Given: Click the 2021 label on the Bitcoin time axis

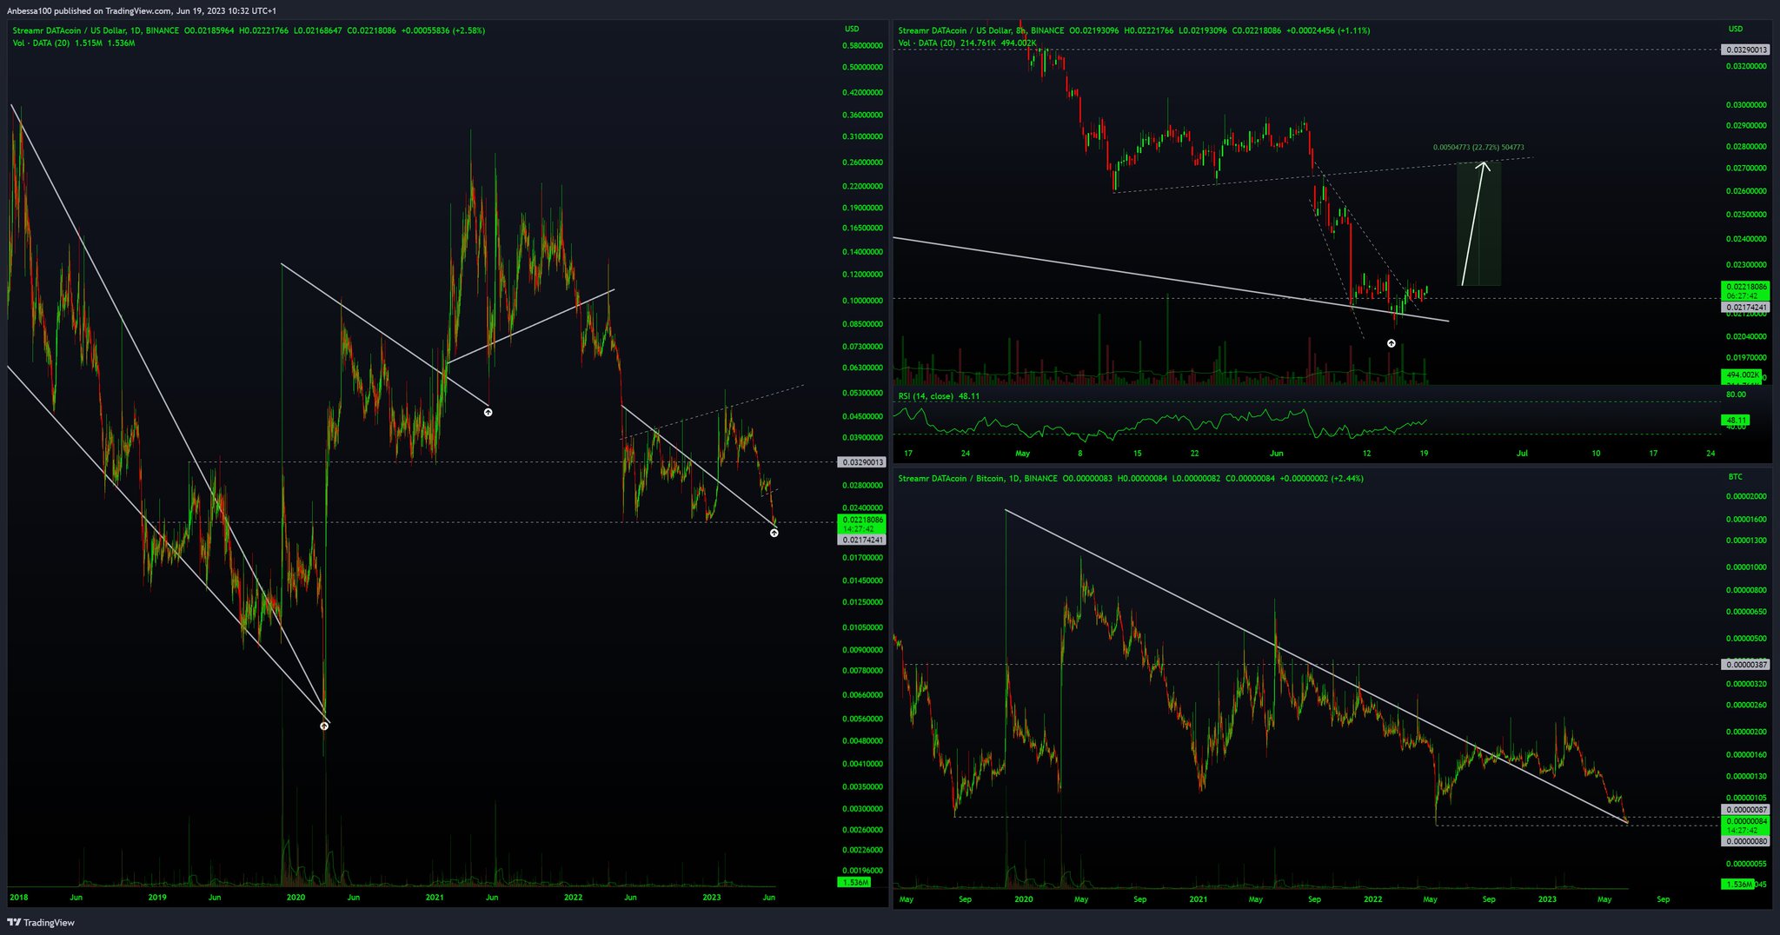Looking at the screenshot, I should [1199, 899].
